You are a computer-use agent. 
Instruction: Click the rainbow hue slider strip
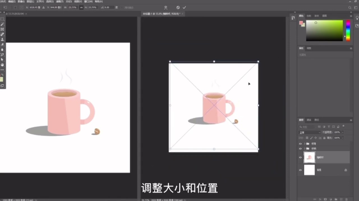click(348, 30)
